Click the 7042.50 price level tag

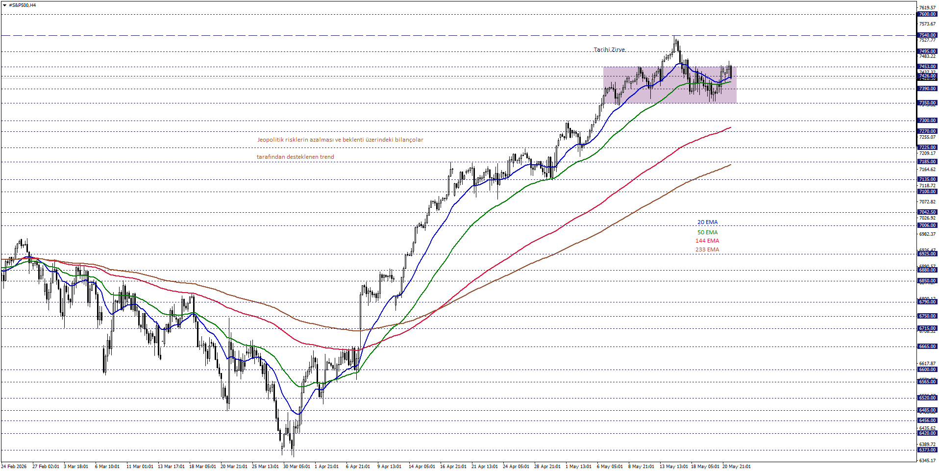point(927,212)
